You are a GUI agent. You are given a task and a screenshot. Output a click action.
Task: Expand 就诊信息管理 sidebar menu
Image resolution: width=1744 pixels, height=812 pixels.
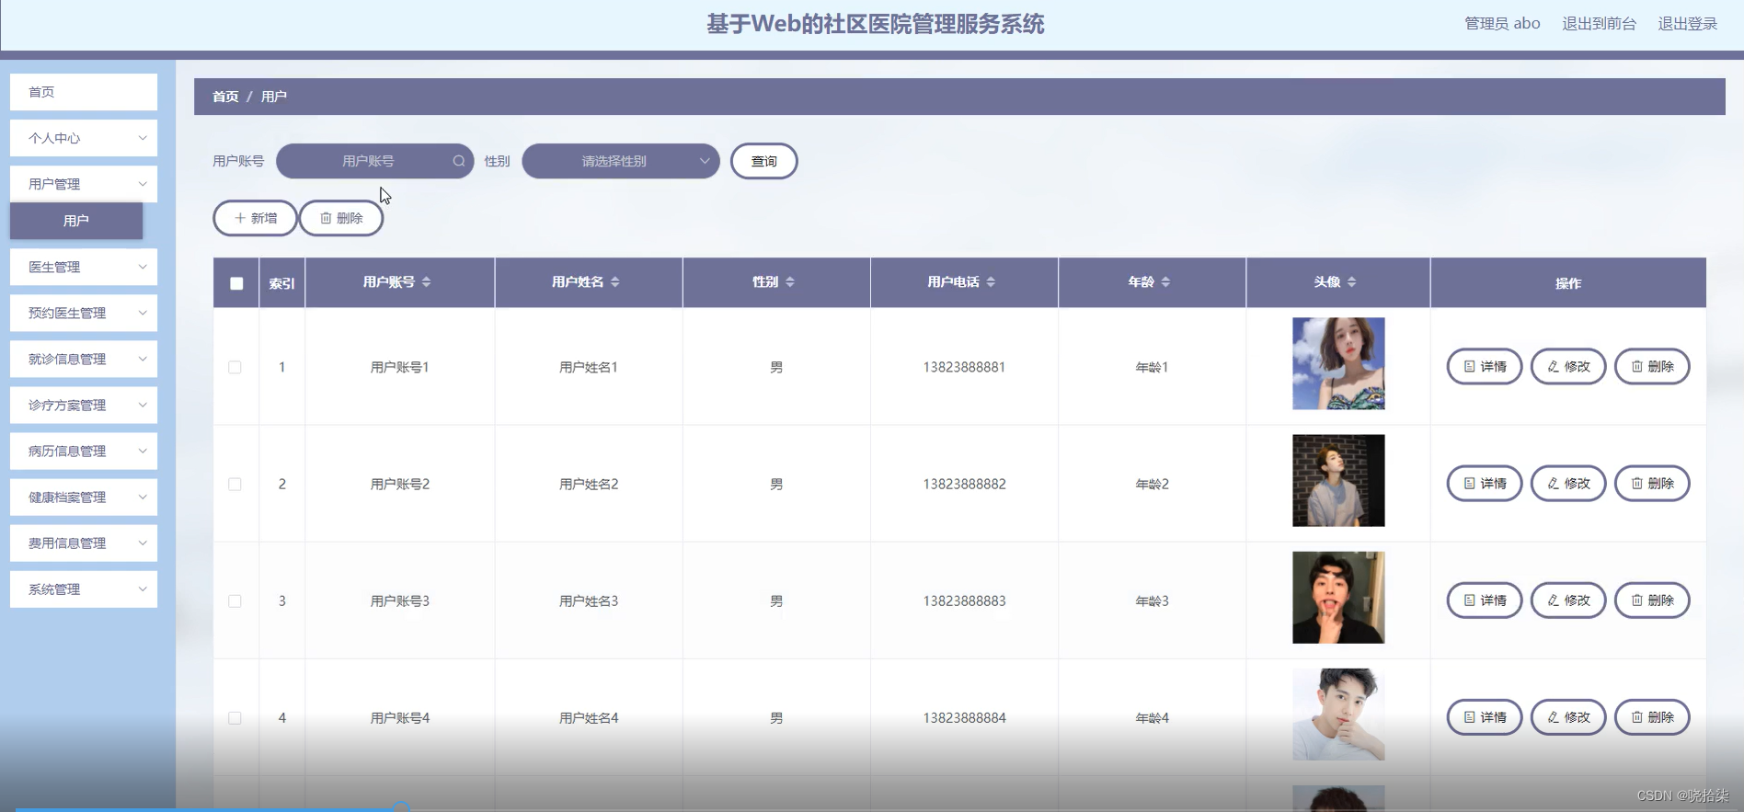pos(84,359)
